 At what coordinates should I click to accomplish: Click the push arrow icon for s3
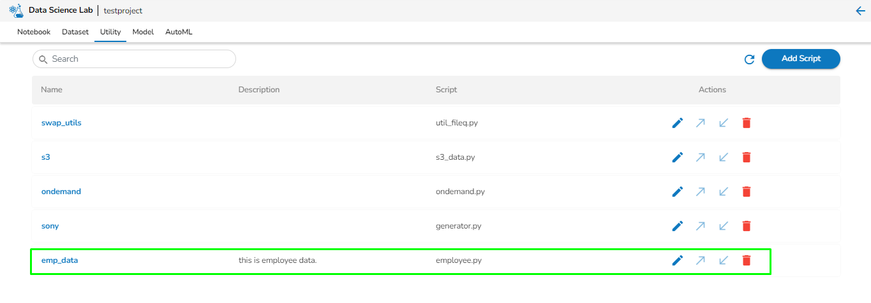pyautogui.click(x=701, y=157)
